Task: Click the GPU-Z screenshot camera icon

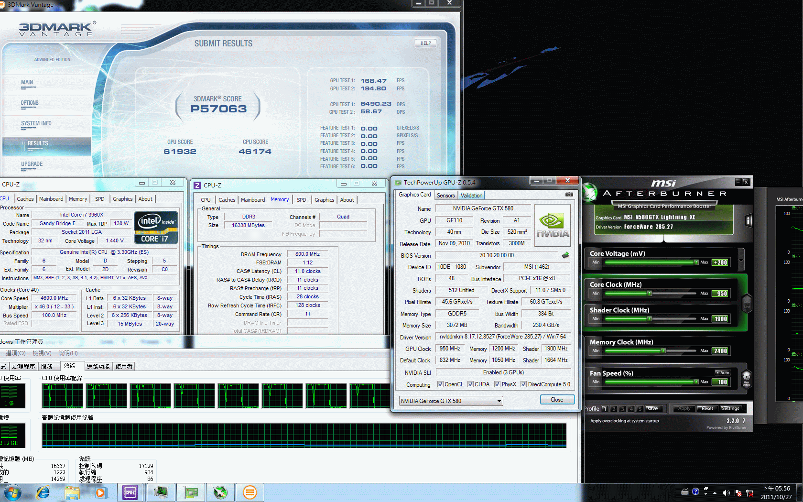Action: [569, 195]
